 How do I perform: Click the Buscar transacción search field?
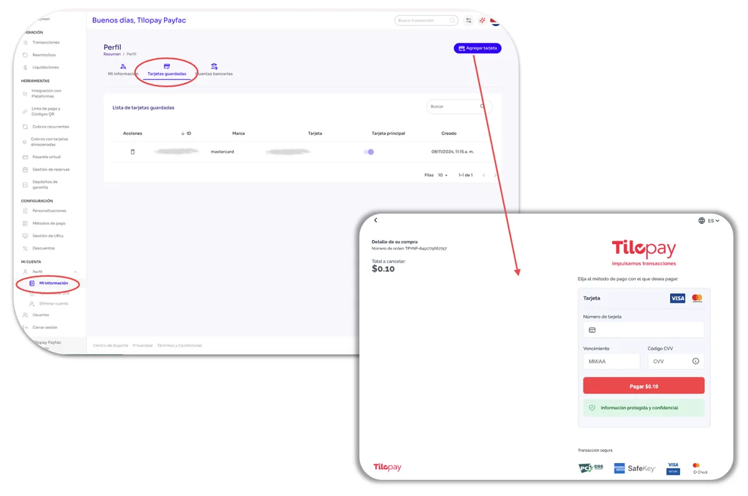tap(426, 21)
